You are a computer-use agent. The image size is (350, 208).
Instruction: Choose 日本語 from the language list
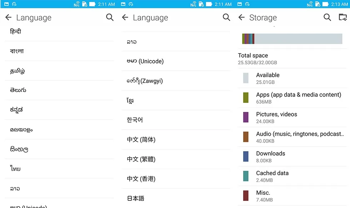click(135, 198)
